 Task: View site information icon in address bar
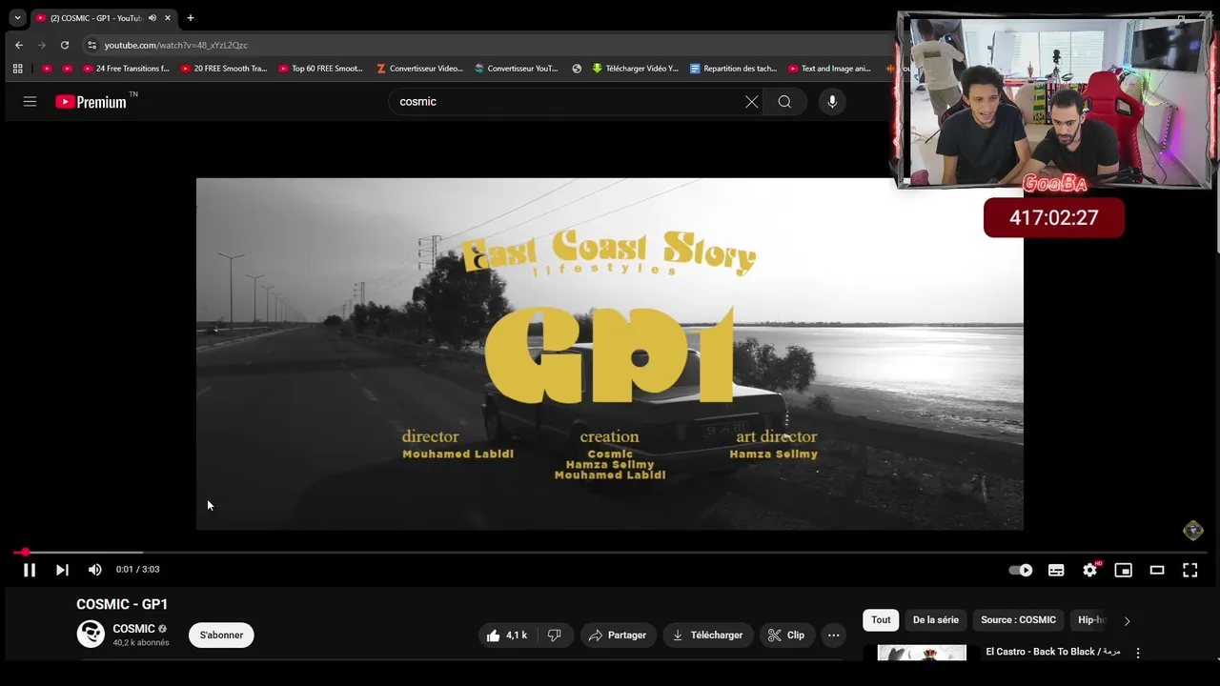pyautogui.click(x=91, y=45)
